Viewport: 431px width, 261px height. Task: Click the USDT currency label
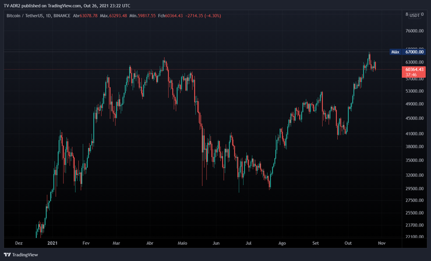point(414,16)
